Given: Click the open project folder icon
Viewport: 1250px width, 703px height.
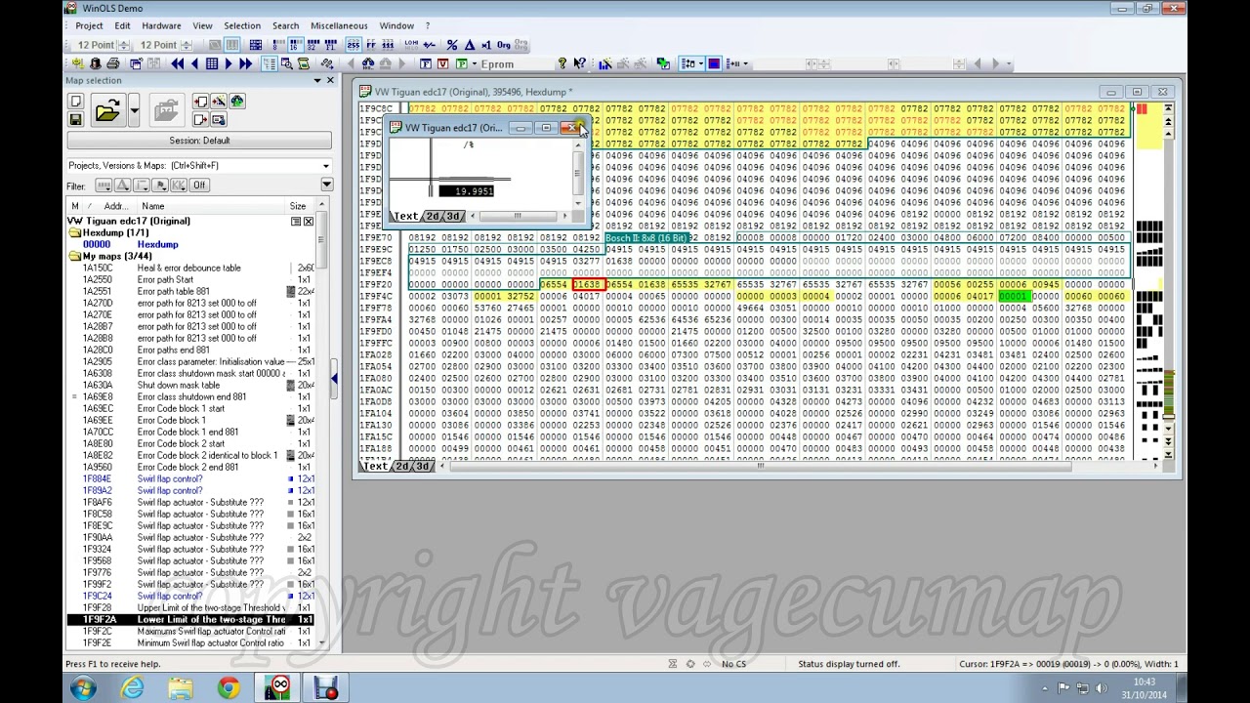Looking at the screenshot, I should click(106, 110).
